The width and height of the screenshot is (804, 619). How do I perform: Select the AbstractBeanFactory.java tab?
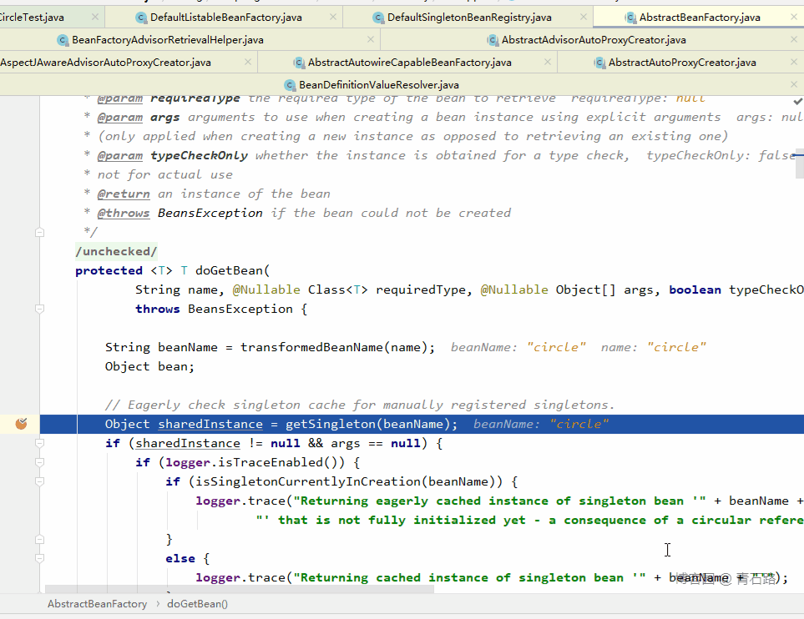700,18
